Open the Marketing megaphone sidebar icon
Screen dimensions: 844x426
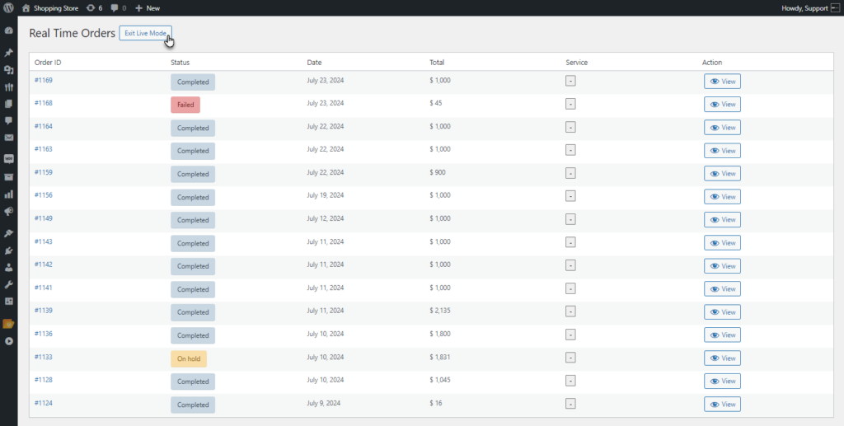click(x=8, y=212)
